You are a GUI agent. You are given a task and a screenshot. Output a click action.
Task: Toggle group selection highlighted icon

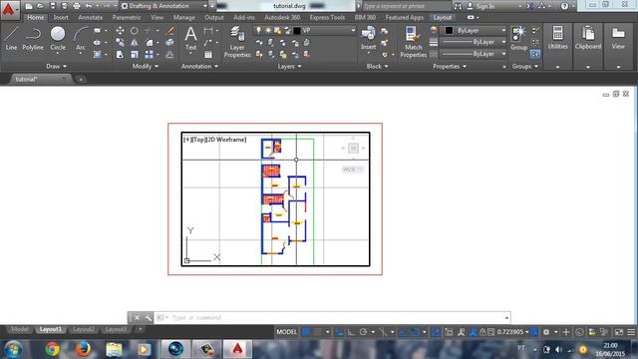click(x=535, y=54)
